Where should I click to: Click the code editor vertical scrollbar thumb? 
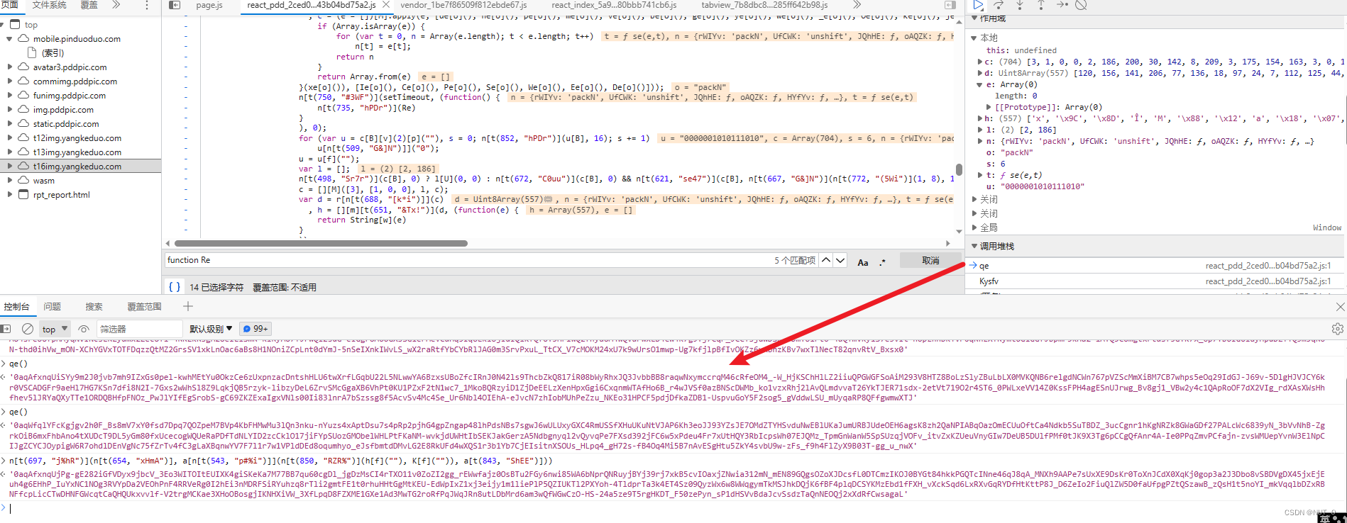tap(959, 169)
